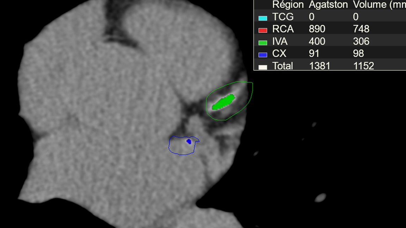Click the Volume column header

tap(379, 5)
